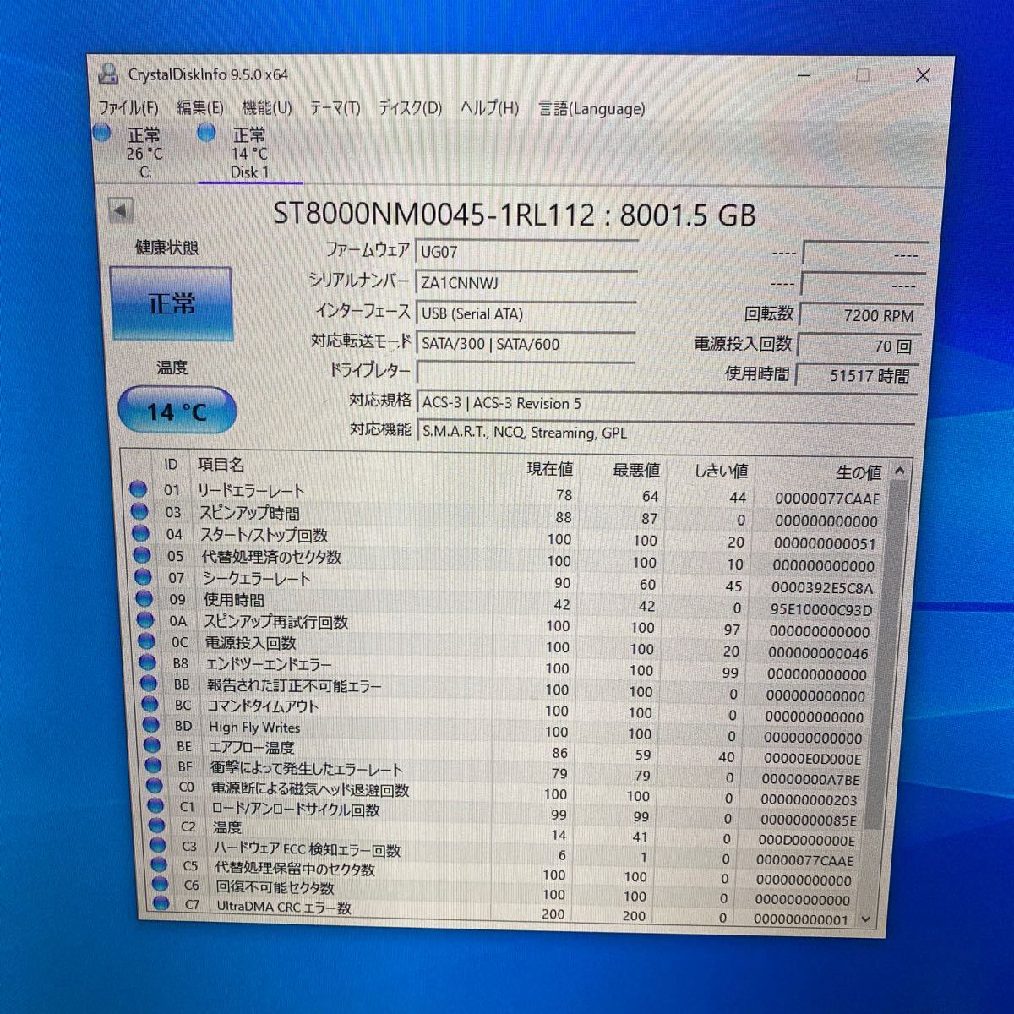This screenshot has height=1014, width=1014.
Task: Click status dot for 0C 電源投入回数
Action: (147, 641)
